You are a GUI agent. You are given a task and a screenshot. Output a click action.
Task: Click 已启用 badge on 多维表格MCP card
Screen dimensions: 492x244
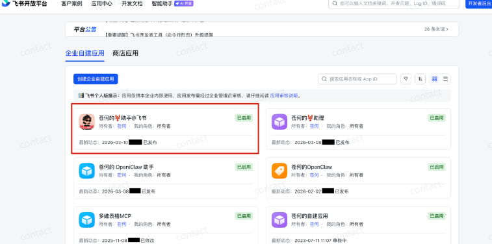pos(244,216)
